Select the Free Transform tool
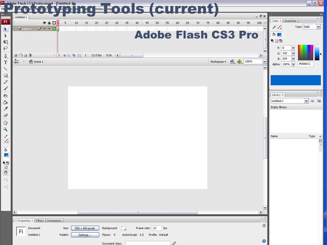This screenshot has height=245, width=327. coord(6,42)
